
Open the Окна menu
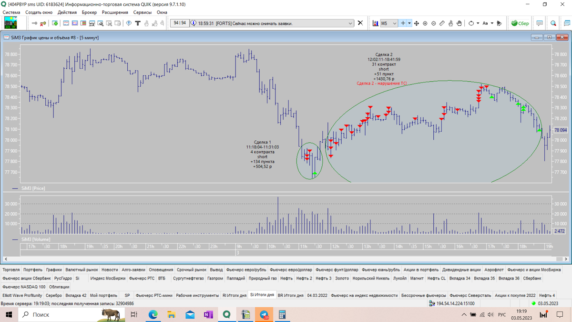[162, 12]
